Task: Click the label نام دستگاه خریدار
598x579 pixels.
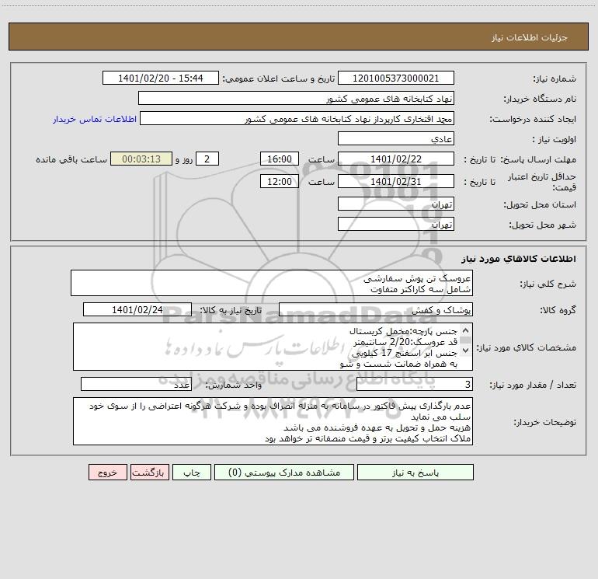Action: click(540, 99)
